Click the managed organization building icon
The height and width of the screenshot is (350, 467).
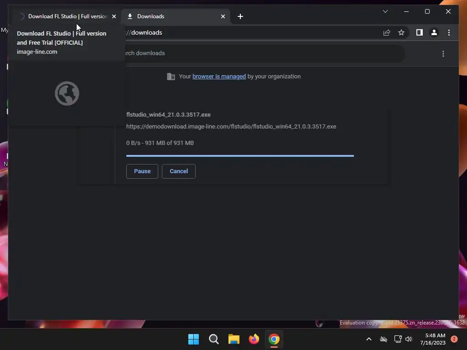click(x=171, y=77)
